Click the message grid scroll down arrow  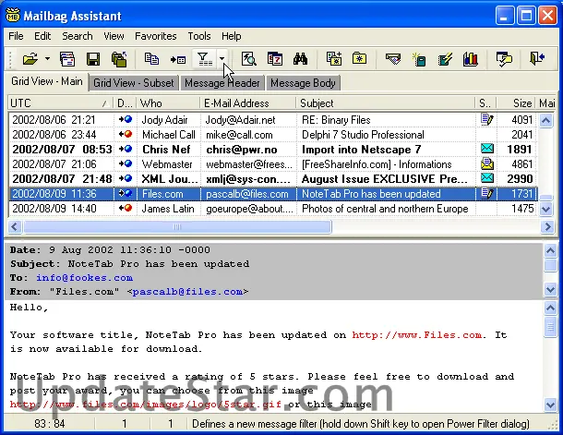click(x=545, y=209)
